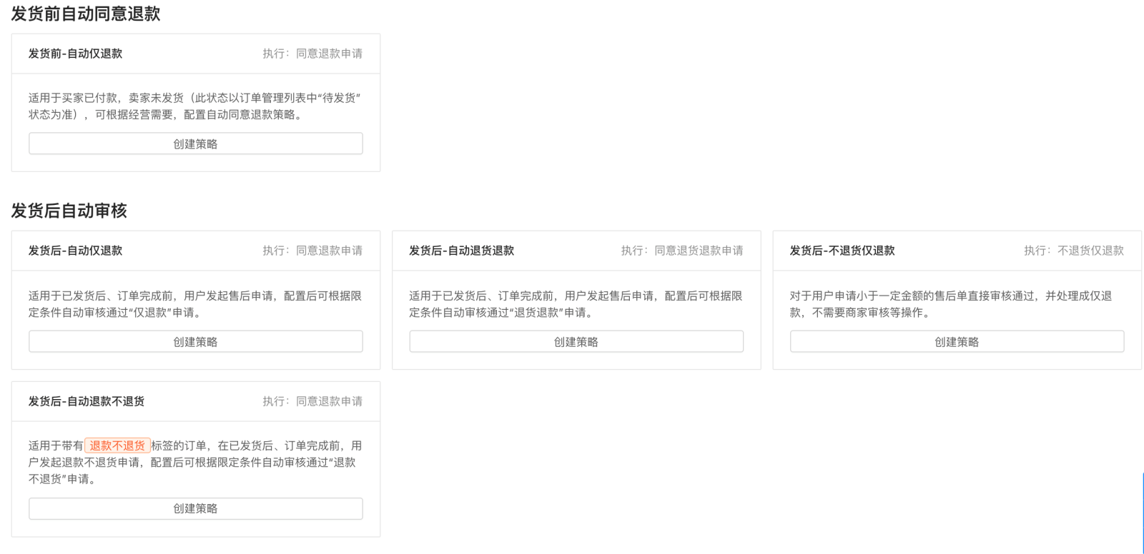Create strategy for 发货后-自动仅退款 card
The image size is (1144, 554).
[195, 341]
